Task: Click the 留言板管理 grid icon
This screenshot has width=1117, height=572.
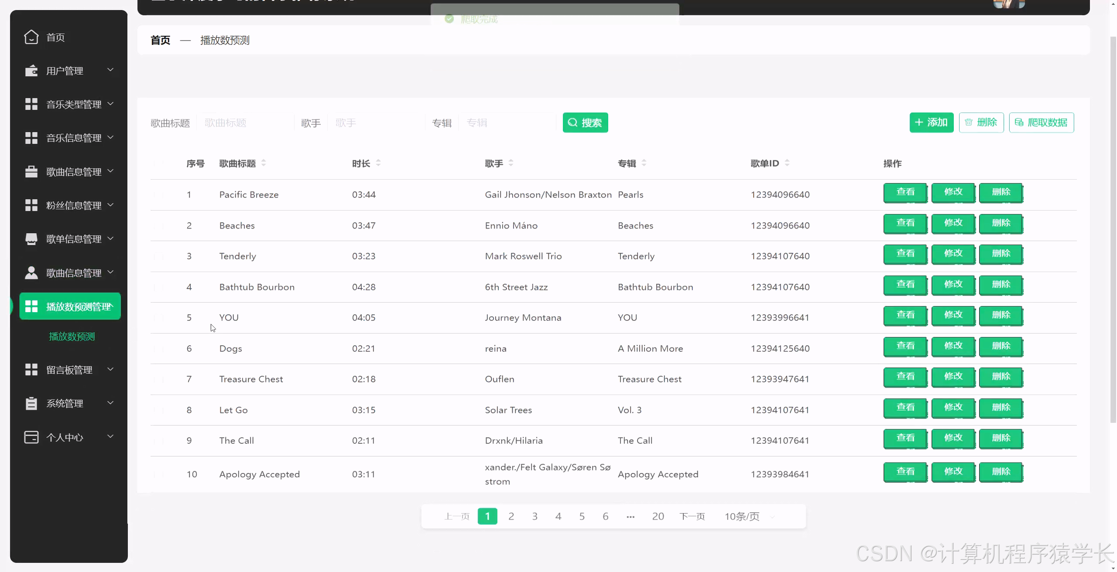Action: (x=31, y=370)
